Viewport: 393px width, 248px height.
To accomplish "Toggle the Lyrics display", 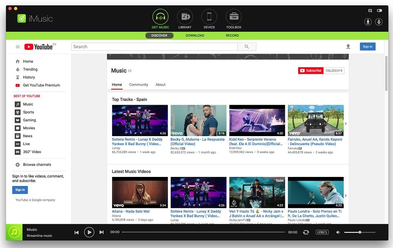I will point(322,232).
